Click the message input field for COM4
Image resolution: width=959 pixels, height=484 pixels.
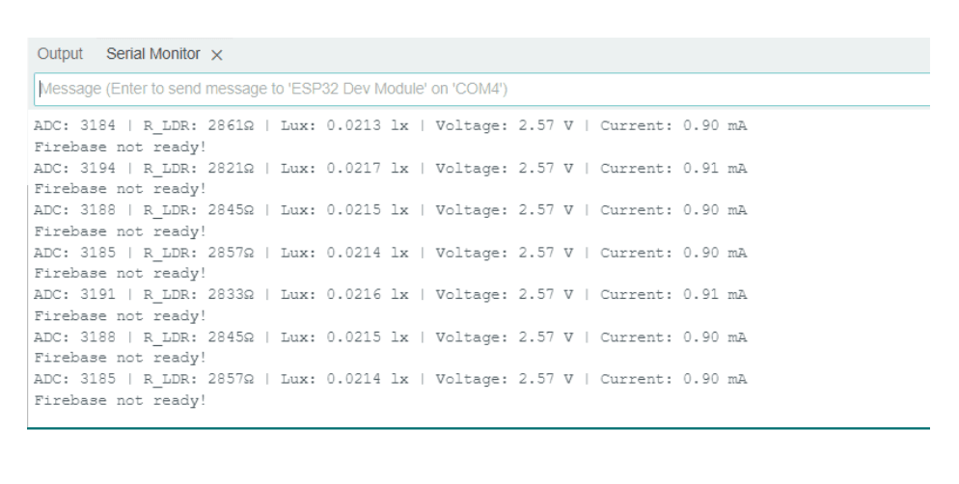(x=482, y=89)
